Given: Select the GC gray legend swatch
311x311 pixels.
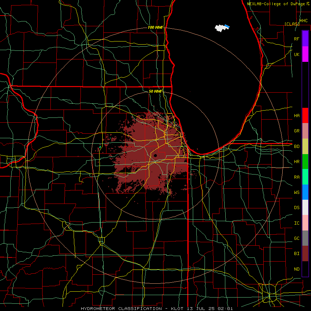Looking at the screenshot, I should click(305, 238).
